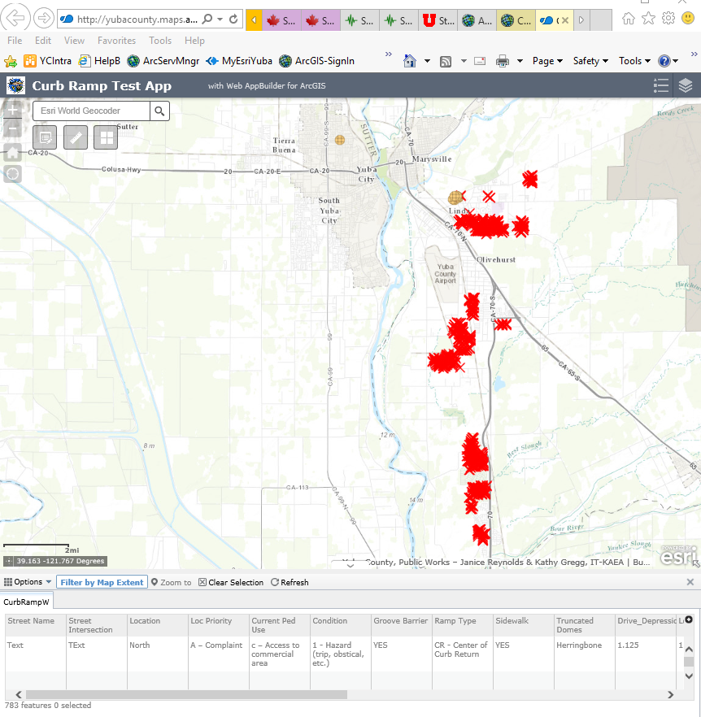Open the Layer List widget icon

tap(686, 85)
